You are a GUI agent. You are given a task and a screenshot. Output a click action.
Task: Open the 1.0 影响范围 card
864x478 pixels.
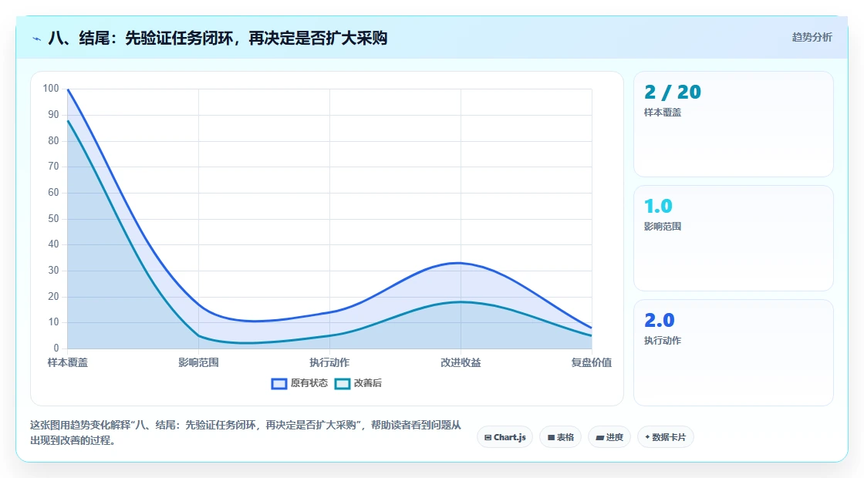pyautogui.click(x=734, y=238)
